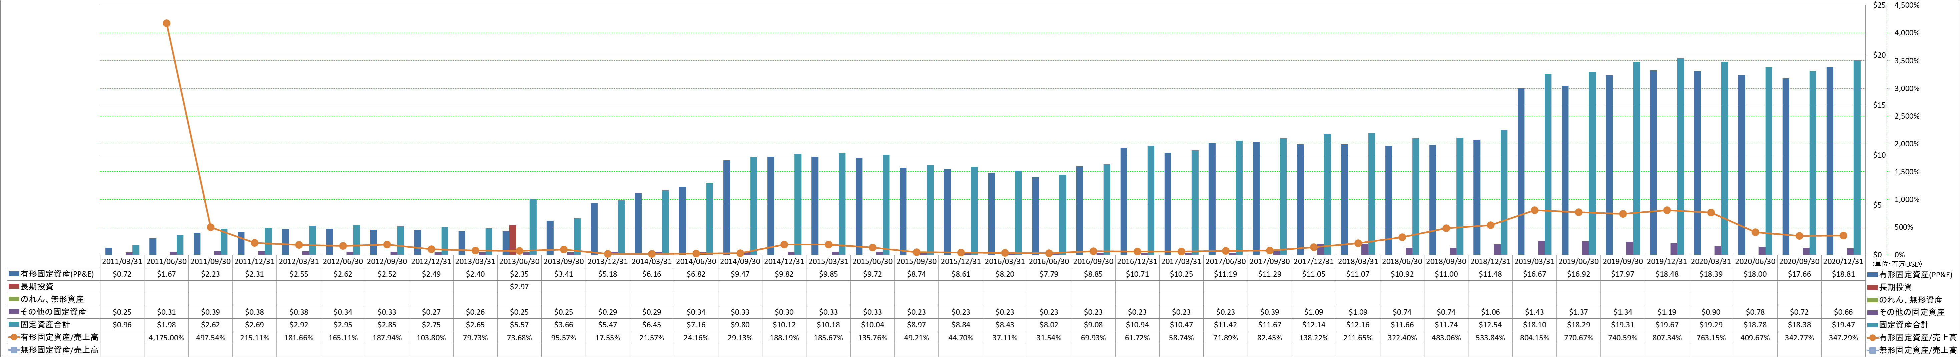Click the 188.19% ratio cell
Viewport: 1960px width, 357px height.
784,337
